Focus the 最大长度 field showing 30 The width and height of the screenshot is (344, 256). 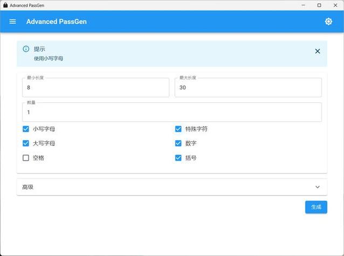pos(248,87)
